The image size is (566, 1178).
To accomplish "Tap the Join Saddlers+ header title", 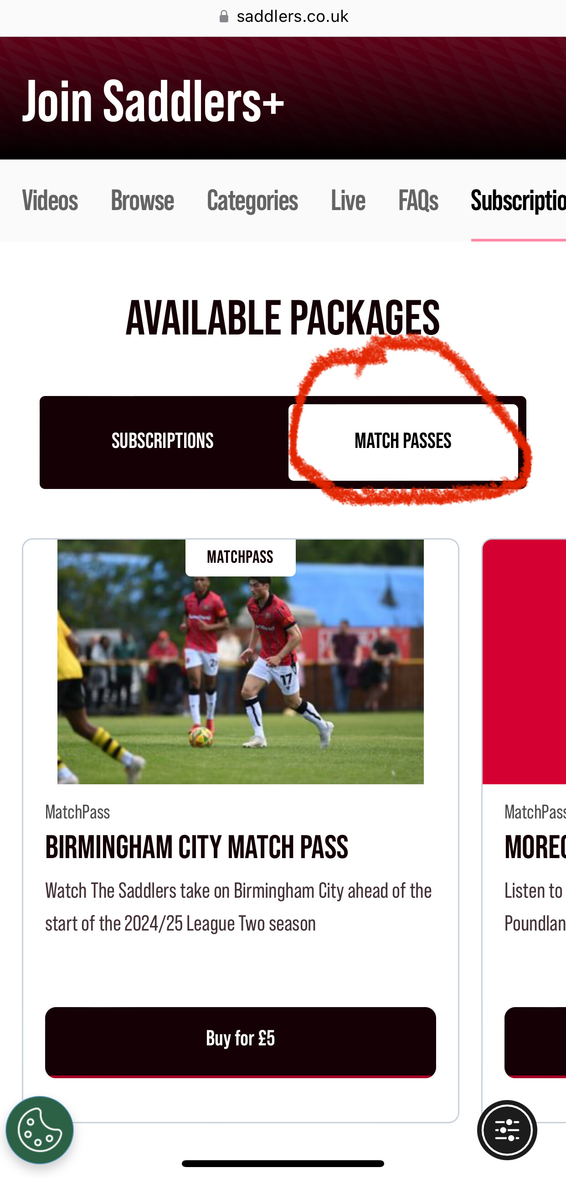I will [x=153, y=101].
